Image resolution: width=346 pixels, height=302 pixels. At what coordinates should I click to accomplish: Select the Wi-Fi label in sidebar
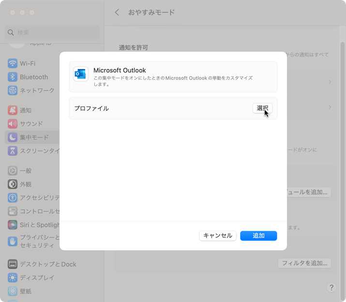28,63
